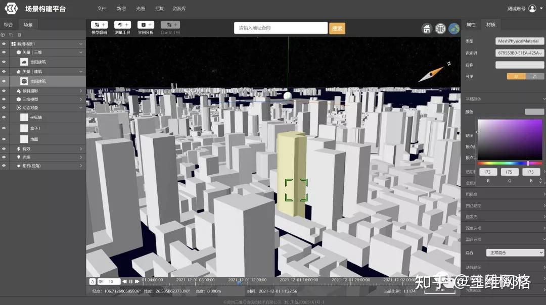546x305 pixels.
Task: Click the orange 搜索 search button
Action: [337, 28]
